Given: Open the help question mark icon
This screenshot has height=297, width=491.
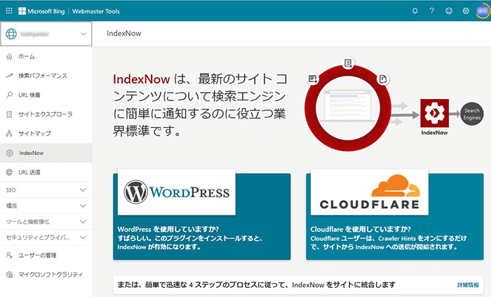Looking at the screenshot, I should pos(432,11).
